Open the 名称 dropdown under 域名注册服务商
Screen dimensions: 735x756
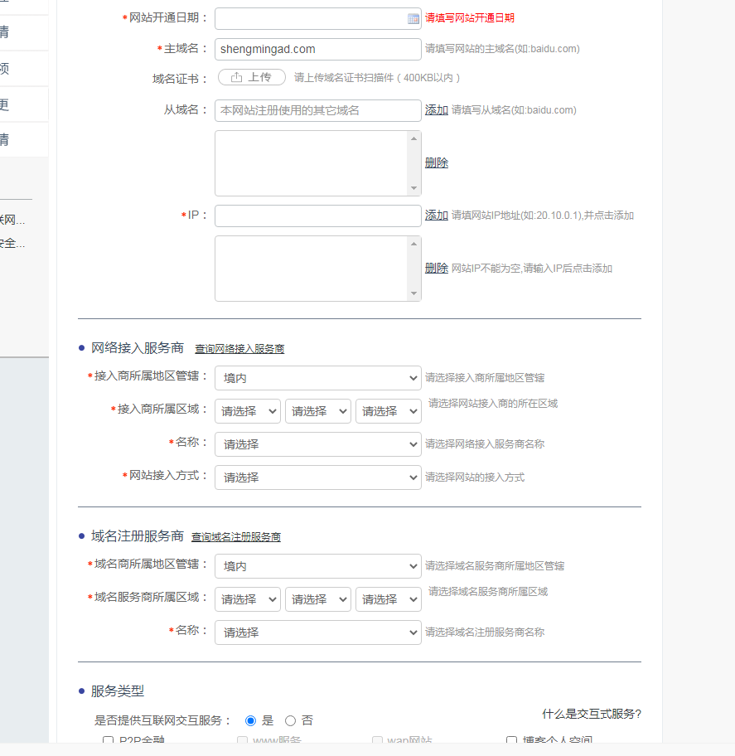317,632
